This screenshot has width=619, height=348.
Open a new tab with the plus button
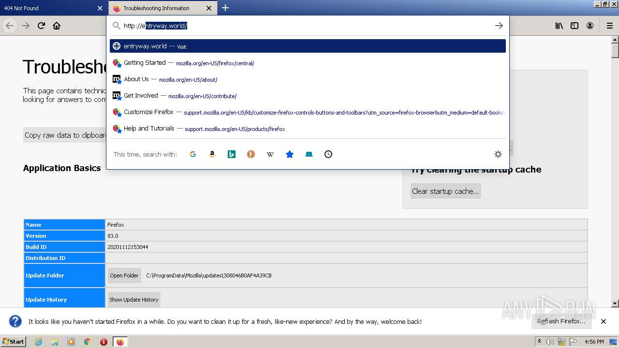pyautogui.click(x=225, y=8)
